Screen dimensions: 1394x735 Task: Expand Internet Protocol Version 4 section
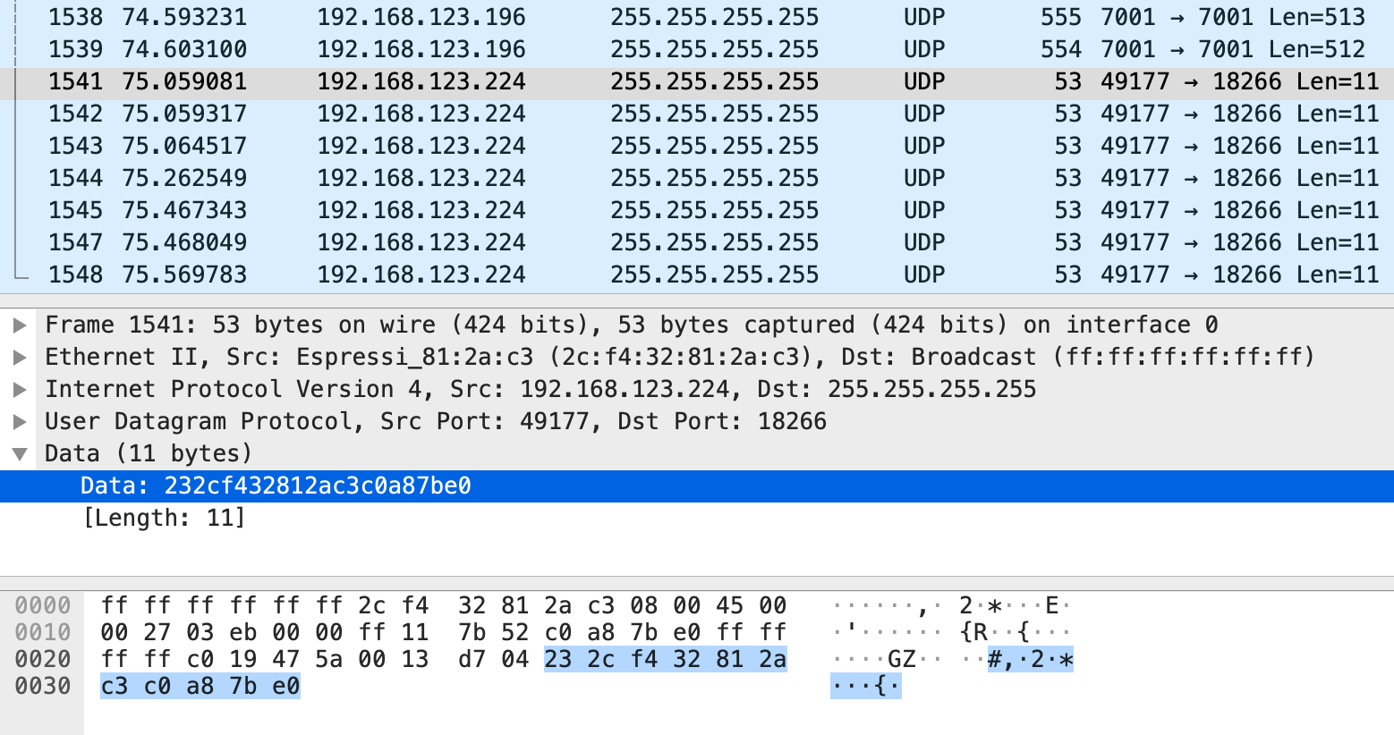click(x=20, y=390)
